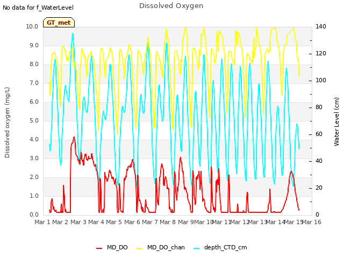Click the GT_met label box
344x258 pixels.
59,23
